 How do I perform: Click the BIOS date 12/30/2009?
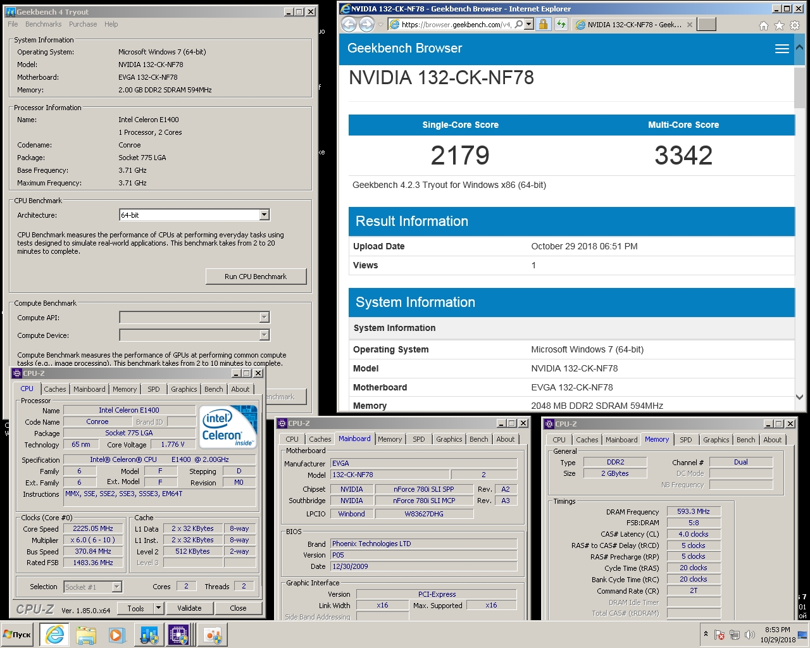pyautogui.click(x=350, y=566)
